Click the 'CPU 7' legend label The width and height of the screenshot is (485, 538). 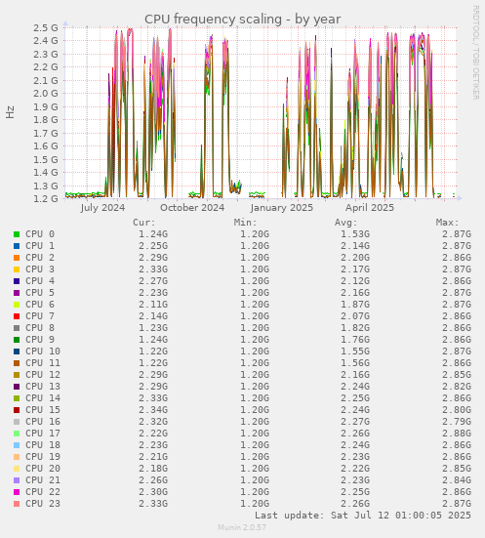pyautogui.click(x=40, y=316)
